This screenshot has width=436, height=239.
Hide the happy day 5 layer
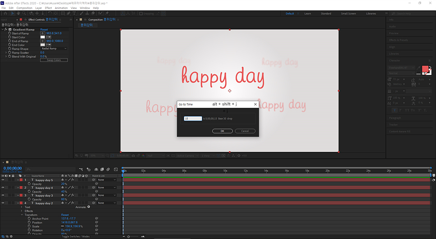(3, 180)
